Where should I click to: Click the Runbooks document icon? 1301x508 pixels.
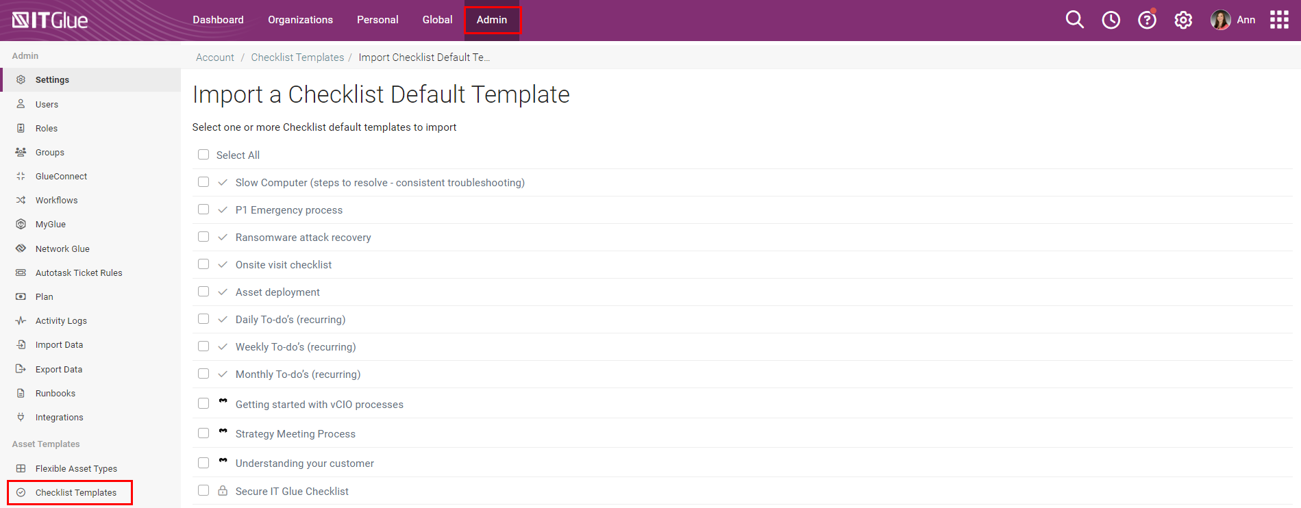tap(21, 393)
